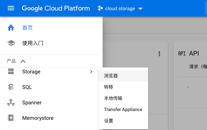Click the graduation cap getting-started icon

click(11, 43)
